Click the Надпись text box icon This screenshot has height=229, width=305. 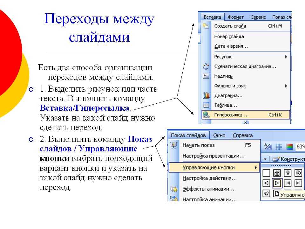[206, 76]
